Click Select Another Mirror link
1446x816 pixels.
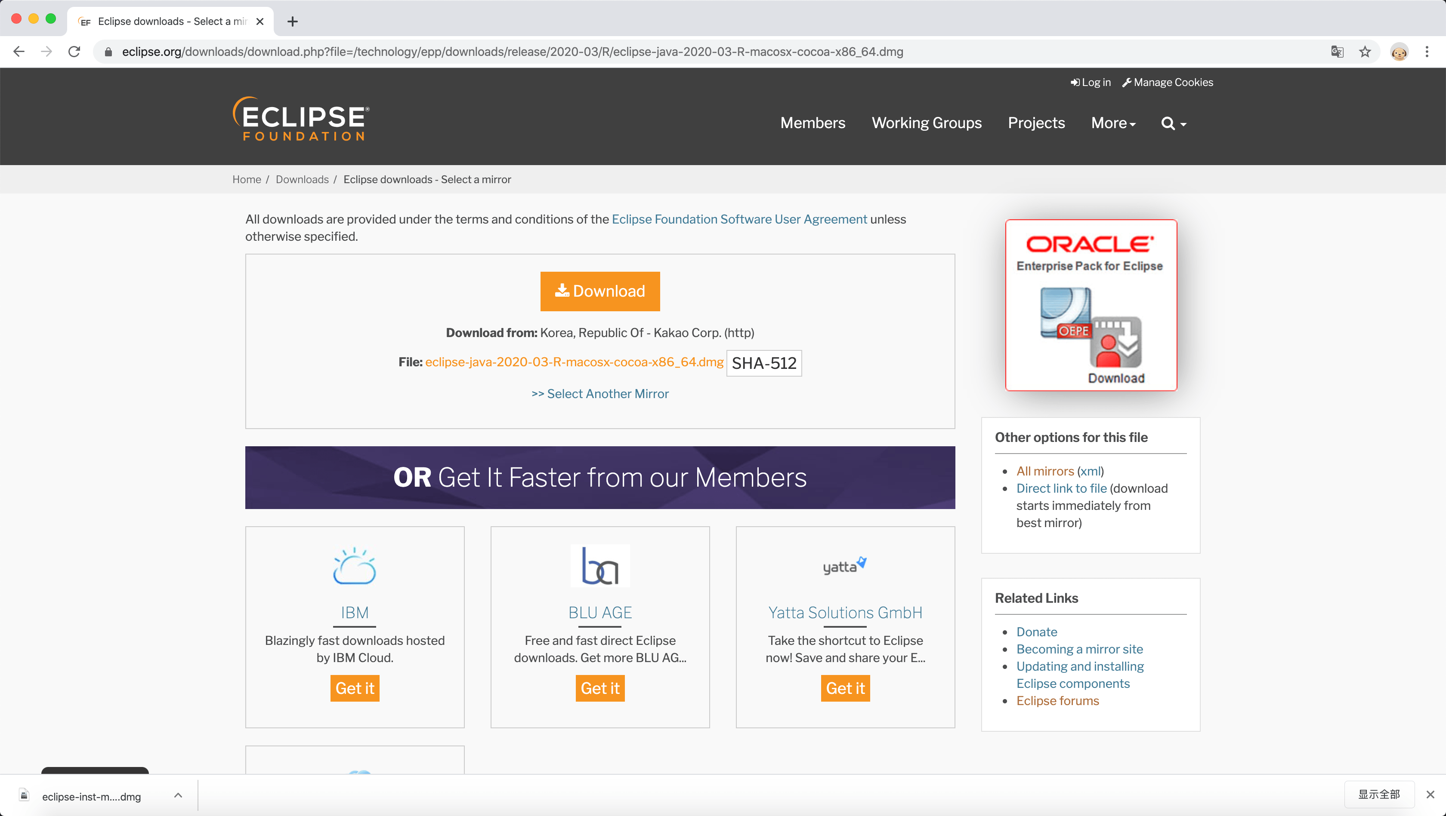coord(599,394)
